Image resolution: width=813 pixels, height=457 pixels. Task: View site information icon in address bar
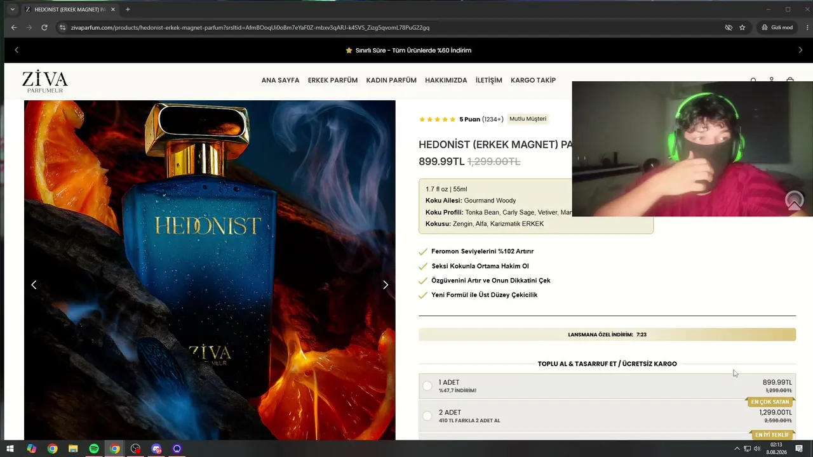click(62, 27)
